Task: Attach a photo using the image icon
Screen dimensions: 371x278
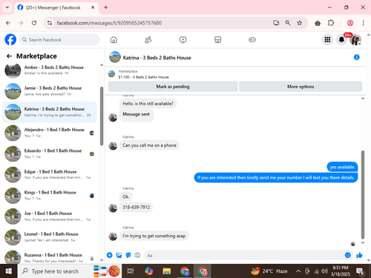Action: (x=119, y=255)
